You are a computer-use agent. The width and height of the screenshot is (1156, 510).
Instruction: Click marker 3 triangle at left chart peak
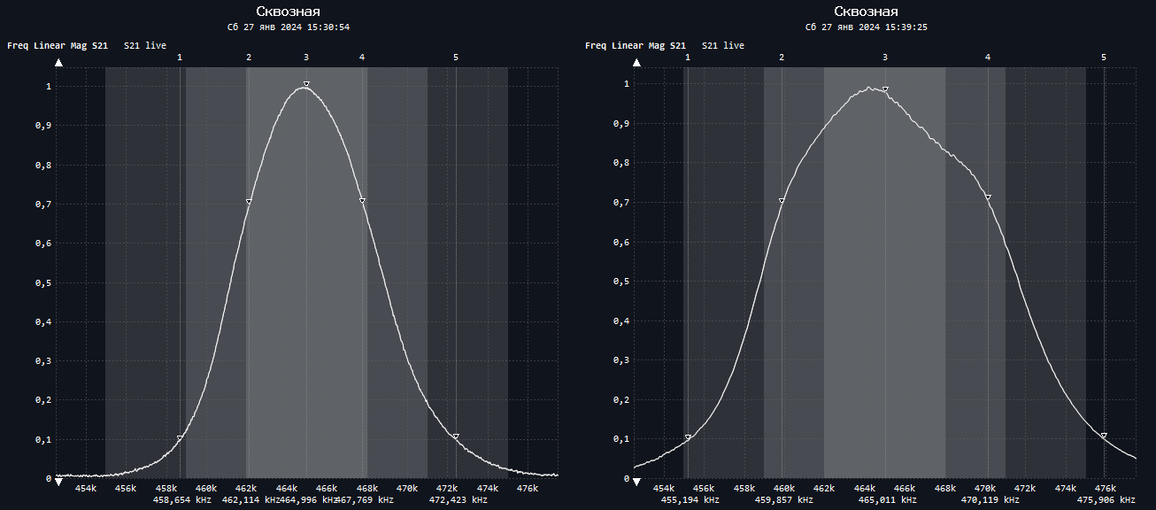coord(306,84)
